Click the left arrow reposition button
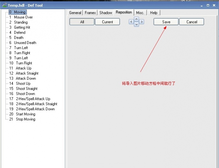 tap(131, 22)
